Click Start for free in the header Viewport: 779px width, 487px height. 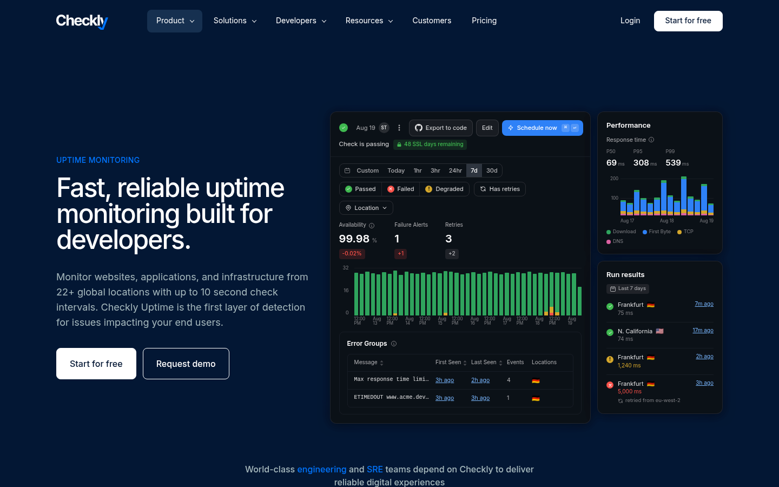[x=688, y=21]
